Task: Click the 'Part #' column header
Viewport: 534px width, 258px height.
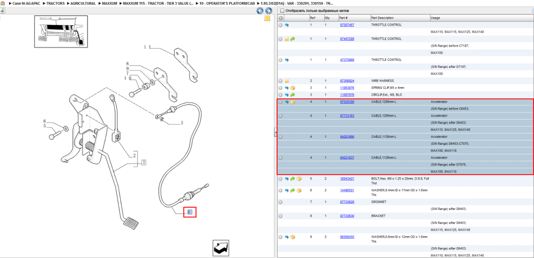Action: pyautogui.click(x=354, y=18)
